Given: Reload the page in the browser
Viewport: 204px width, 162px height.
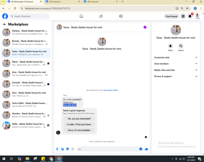Looking at the screenshot, I should [15, 9].
